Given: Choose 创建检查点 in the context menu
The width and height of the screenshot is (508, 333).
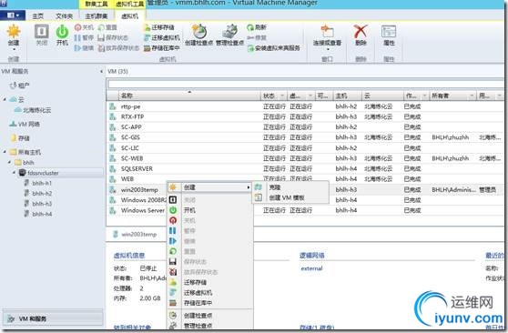Looking at the screenshot, I should (x=209, y=315).
